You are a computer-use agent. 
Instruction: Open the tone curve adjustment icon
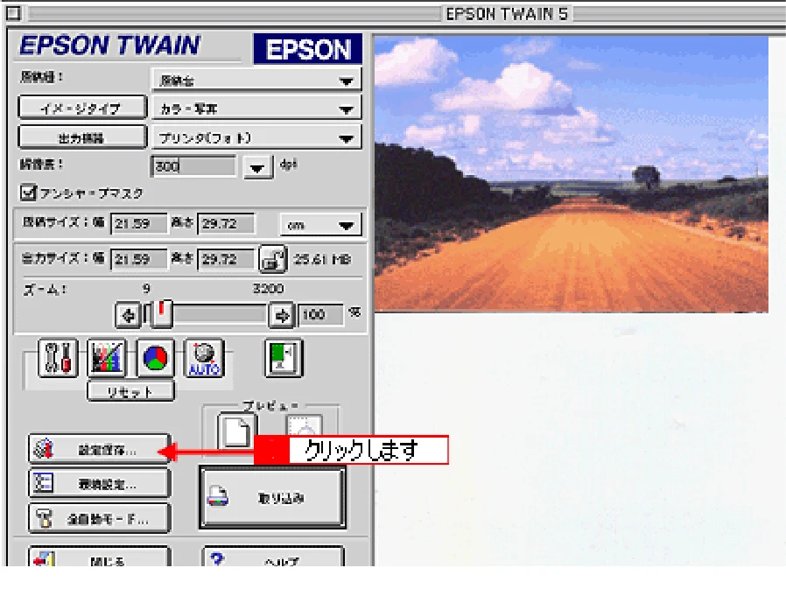click(106, 358)
